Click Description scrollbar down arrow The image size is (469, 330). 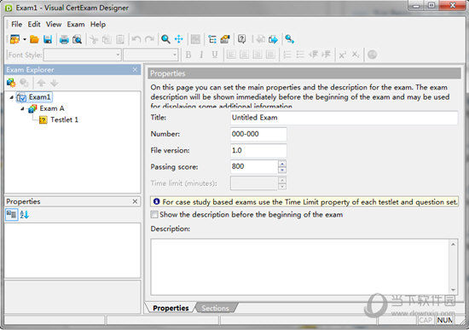[x=453, y=290]
